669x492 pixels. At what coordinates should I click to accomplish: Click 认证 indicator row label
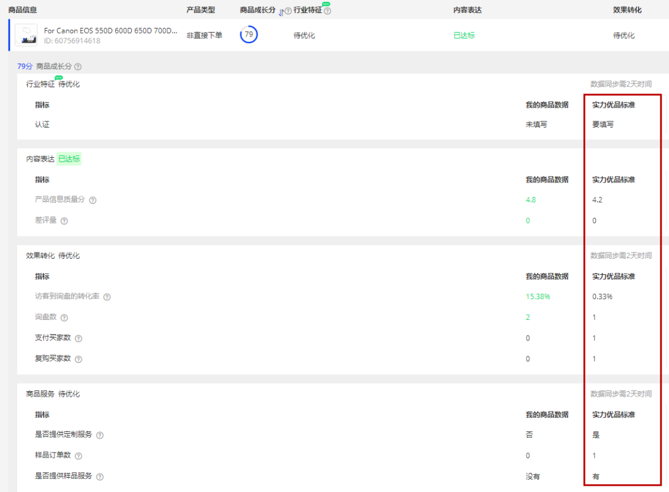coord(42,124)
